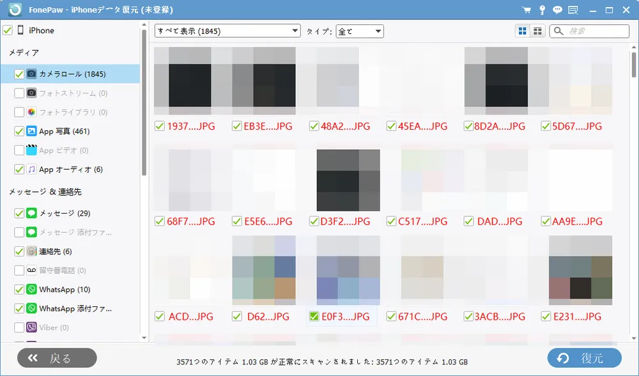Click the search input field
Screen dimensions: 639x376
tap(589, 31)
